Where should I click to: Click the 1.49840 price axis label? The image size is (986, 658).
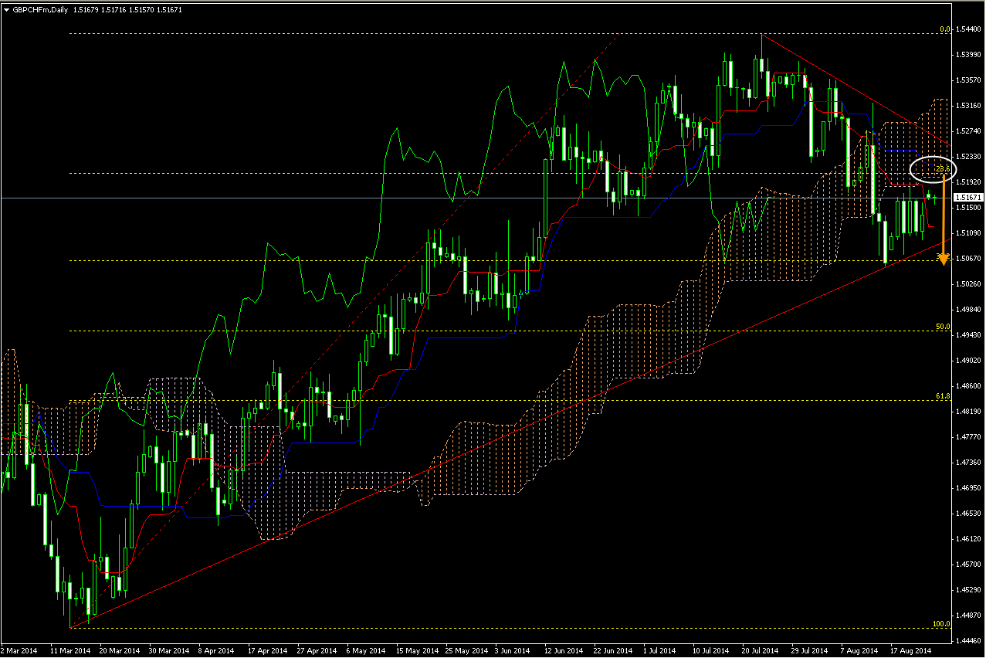click(x=968, y=310)
